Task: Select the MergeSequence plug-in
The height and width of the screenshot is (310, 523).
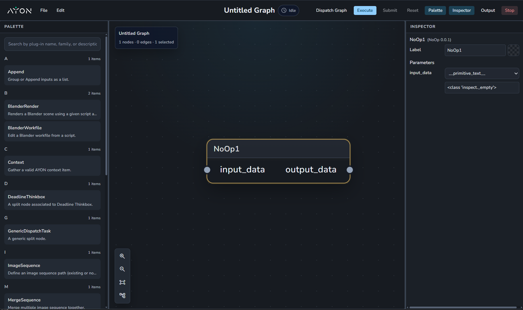Action: [52, 301]
